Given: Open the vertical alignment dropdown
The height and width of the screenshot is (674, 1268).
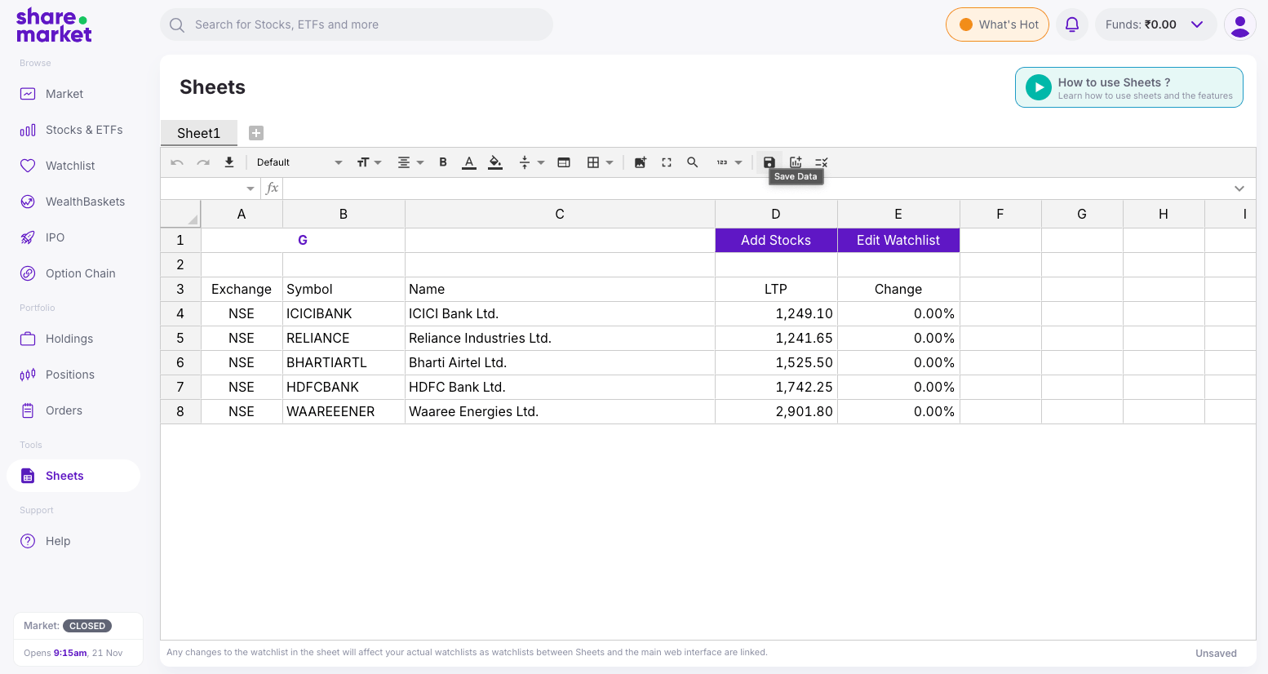Looking at the screenshot, I should (x=531, y=162).
